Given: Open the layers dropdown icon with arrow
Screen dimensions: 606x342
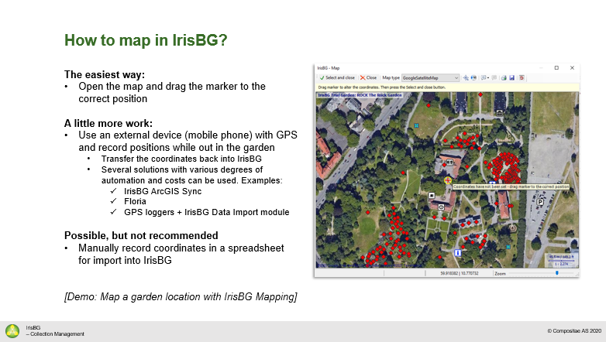Looking at the screenshot, I should pos(484,77).
